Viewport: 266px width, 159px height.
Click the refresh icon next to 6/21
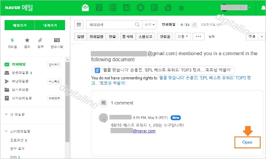(x=195, y=25)
